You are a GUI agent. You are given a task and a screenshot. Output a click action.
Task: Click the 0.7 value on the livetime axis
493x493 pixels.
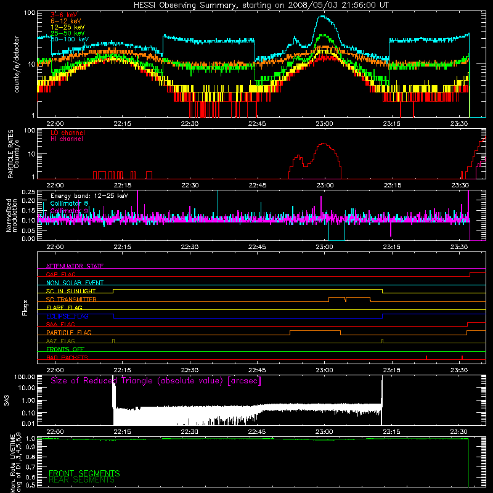(30, 467)
